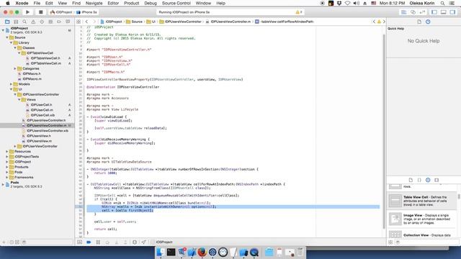
Task: Toggle the debug area visibility
Action: (x=444, y=12)
